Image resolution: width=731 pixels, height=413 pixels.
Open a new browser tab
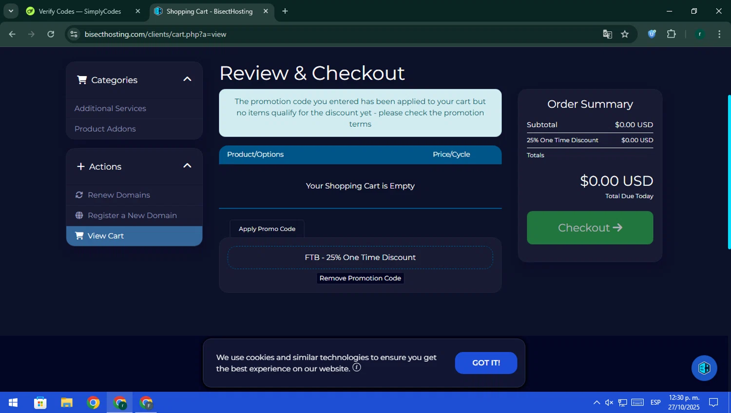click(285, 11)
